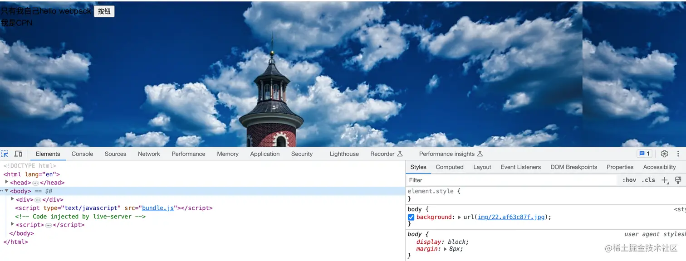Open the DevTools three-dot menu
This screenshot has height=261, width=686.
(678, 154)
